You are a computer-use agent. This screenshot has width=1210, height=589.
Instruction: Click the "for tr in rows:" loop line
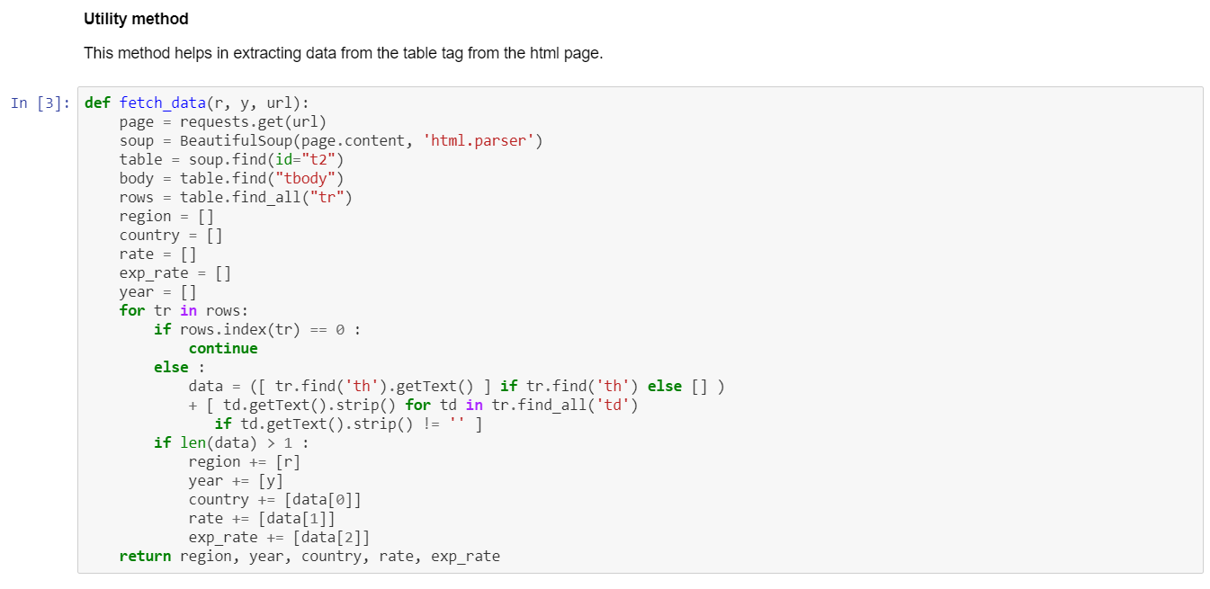click(184, 310)
